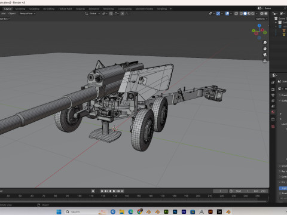The width and height of the screenshot is (287, 215).
Task: Open the Scene properties tab
Action: (x=273, y=106)
